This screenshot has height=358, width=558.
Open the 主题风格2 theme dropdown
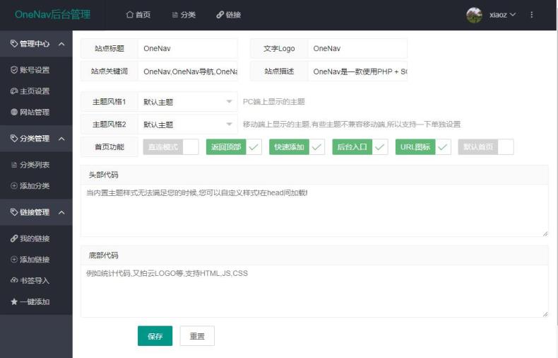(188, 125)
